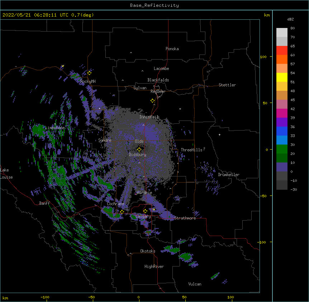The image size is (309, 302).
Task: Select the yellow 54 dBZ color swatch
Action: click(282, 77)
